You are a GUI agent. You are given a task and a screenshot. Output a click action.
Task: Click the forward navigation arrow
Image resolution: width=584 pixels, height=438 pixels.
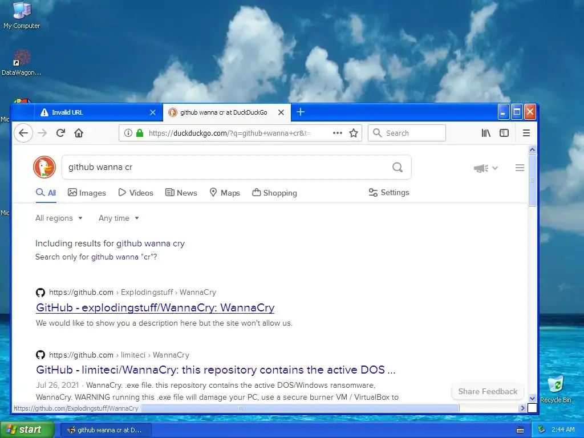pyautogui.click(x=42, y=133)
